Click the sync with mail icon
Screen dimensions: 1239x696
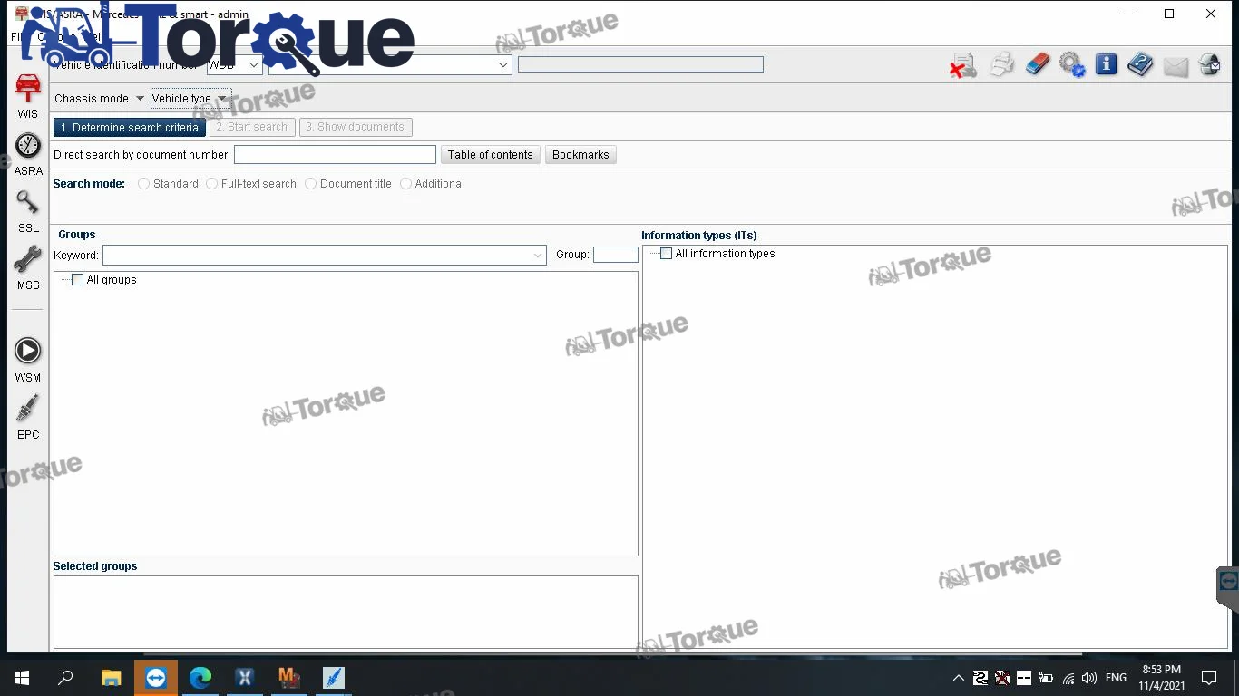pos(1209,64)
